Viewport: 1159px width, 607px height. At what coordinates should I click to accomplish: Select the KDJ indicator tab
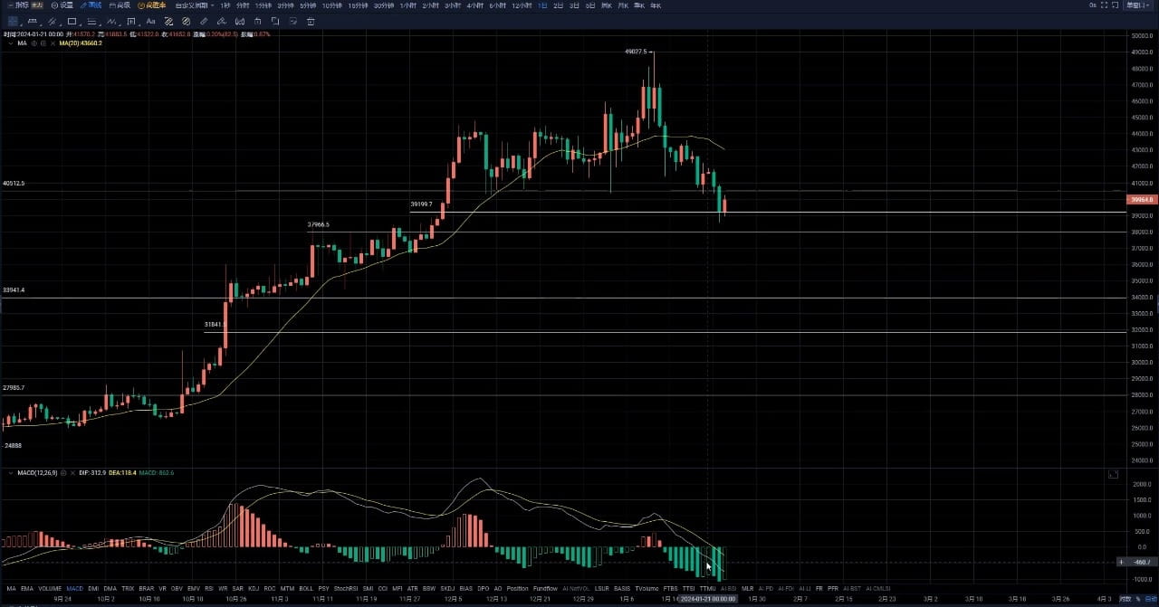(x=254, y=588)
